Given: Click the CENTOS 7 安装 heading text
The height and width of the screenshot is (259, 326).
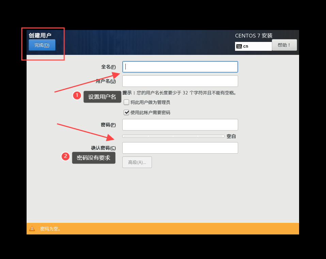Looking at the screenshot, I should (254, 35).
